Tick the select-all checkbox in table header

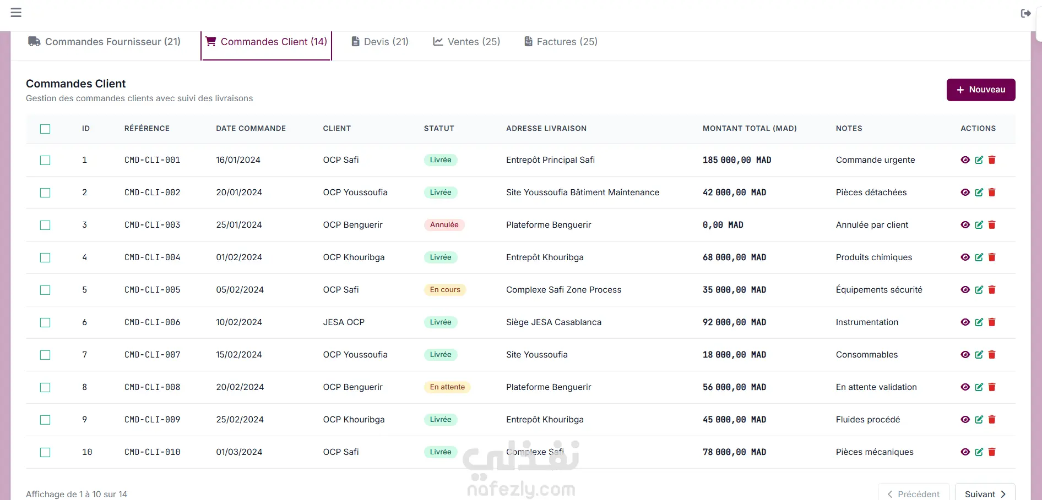click(x=45, y=129)
